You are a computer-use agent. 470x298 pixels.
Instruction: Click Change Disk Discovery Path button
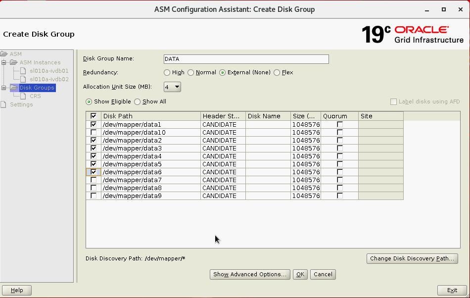coord(412,258)
